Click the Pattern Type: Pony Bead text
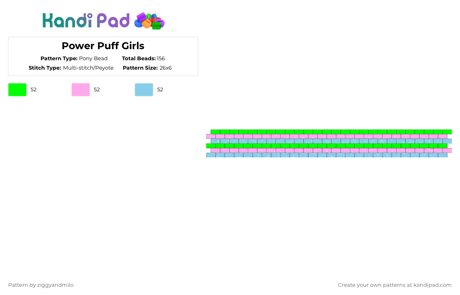Viewport: 460px width, 295px height. coord(74,59)
